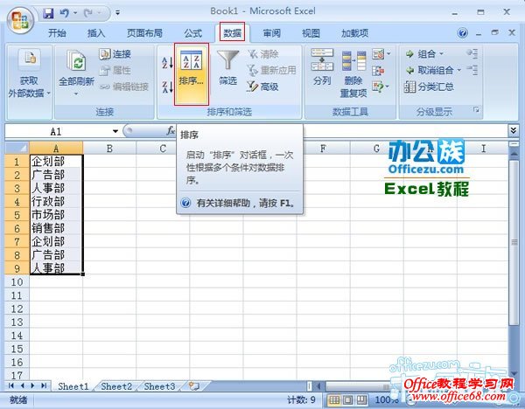The width and height of the screenshot is (525, 409).
Task: Open 获取外部数据 dropdown
Action: pos(29,73)
